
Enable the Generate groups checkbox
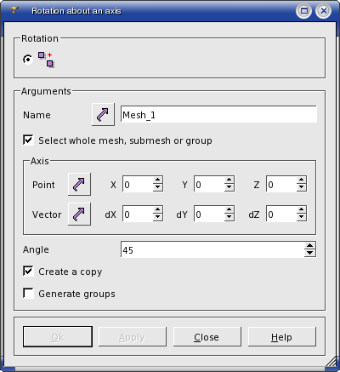[x=28, y=294]
